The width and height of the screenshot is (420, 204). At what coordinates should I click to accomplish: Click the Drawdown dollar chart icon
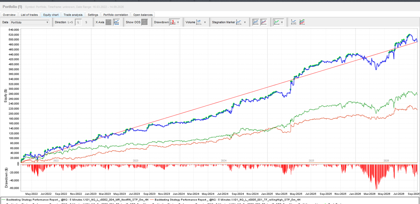tap(173, 22)
